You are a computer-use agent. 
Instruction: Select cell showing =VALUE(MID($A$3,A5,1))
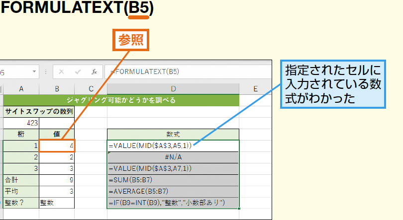point(173,146)
